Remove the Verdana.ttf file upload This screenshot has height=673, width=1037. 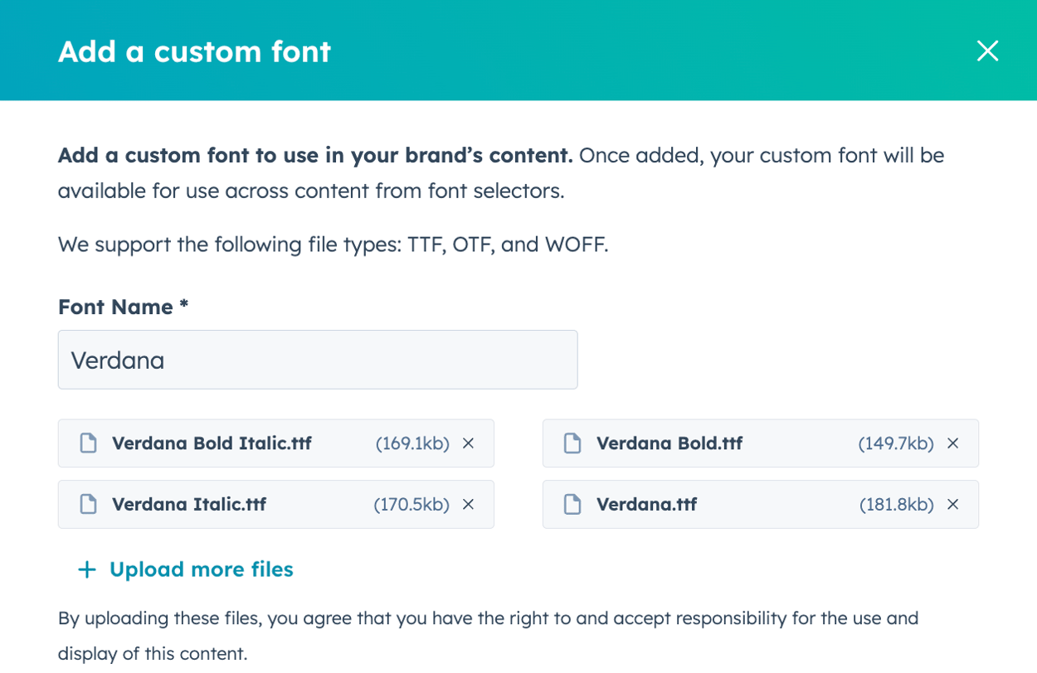coord(952,504)
